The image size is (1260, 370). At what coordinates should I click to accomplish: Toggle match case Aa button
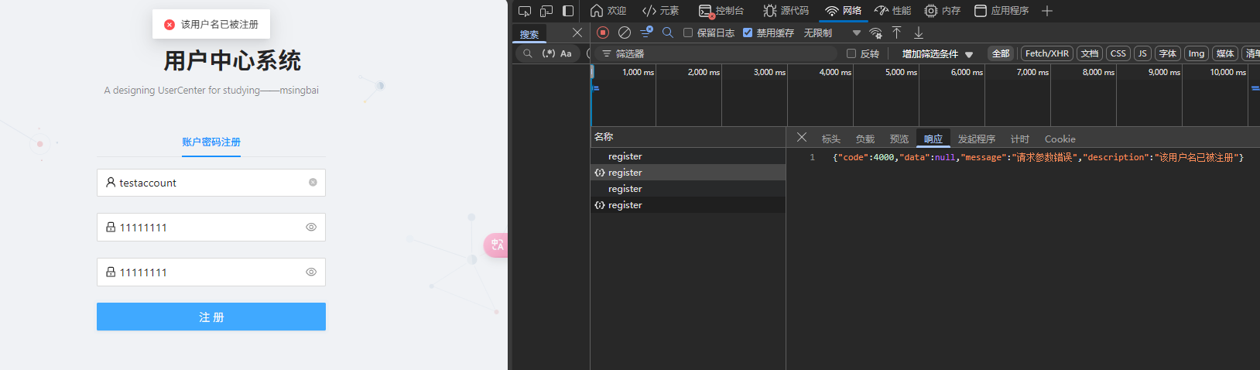point(566,53)
